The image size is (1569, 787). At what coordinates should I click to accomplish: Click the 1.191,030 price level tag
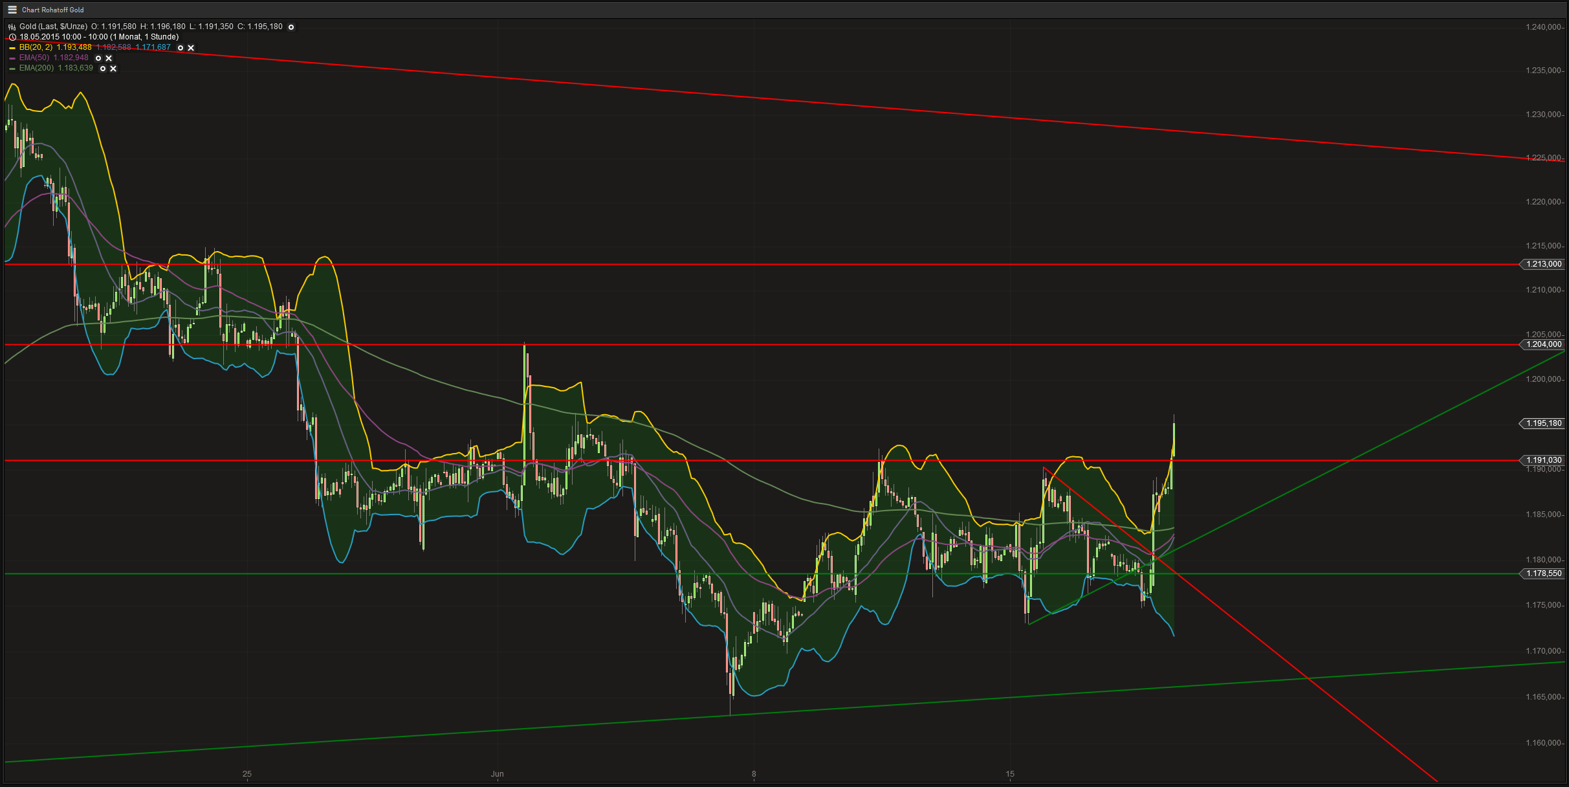[x=1546, y=460]
